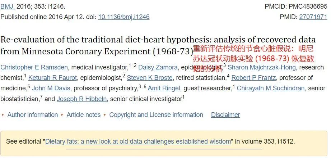
Task: Open PMID 27071971 link
Action: point(313,17)
